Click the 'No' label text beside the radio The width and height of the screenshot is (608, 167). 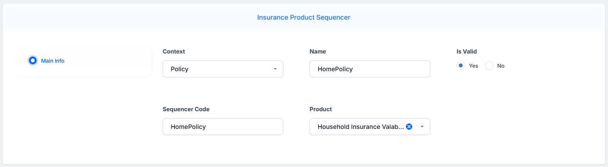(x=500, y=66)
